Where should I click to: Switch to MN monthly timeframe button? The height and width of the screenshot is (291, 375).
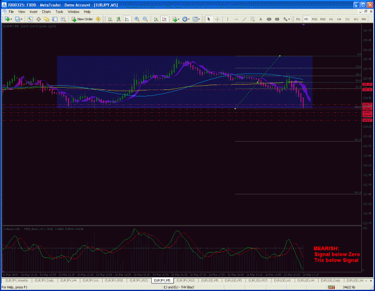pos(364,19)
